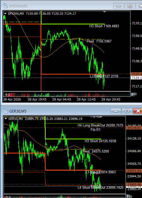142x198 pixels.
Task: Click the 7124.1 current price tag
Action: point(136,78)
